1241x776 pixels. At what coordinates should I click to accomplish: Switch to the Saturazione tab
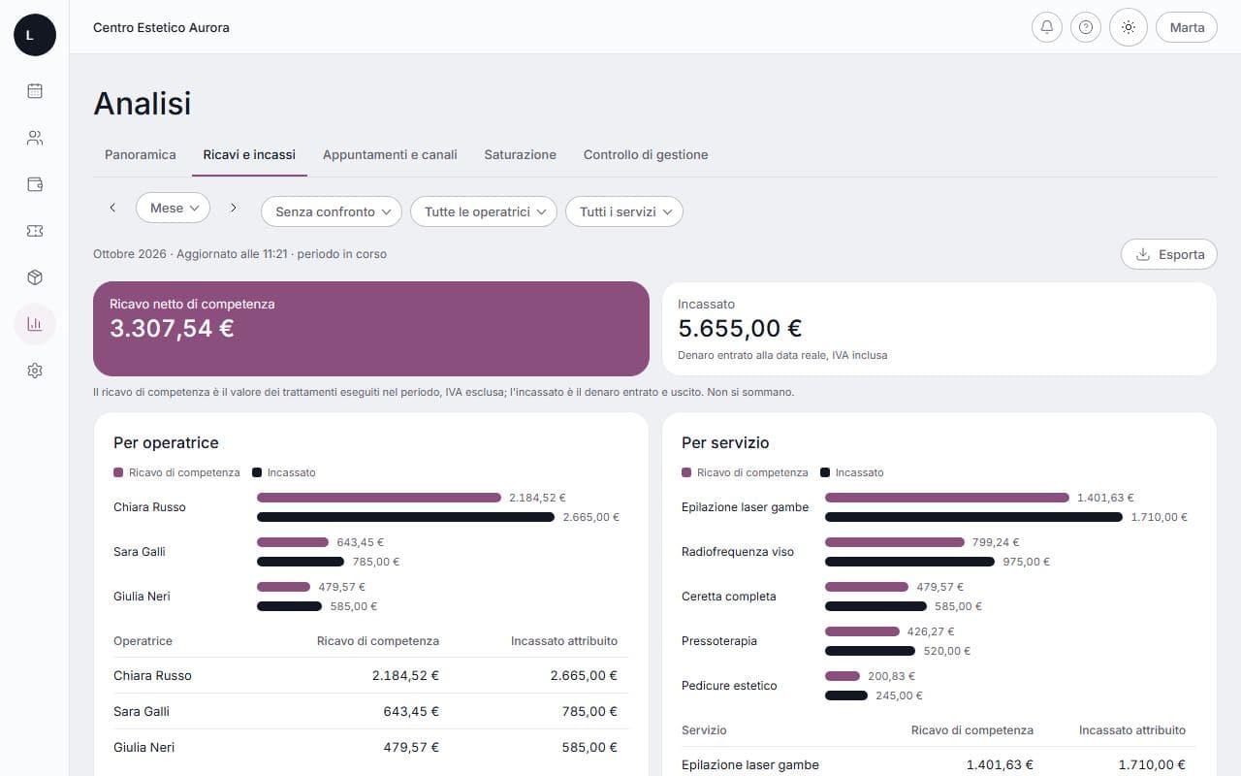tap(521, 154)
